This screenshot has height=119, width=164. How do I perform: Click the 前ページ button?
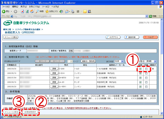pyautogui.click(x=42, y=61)
